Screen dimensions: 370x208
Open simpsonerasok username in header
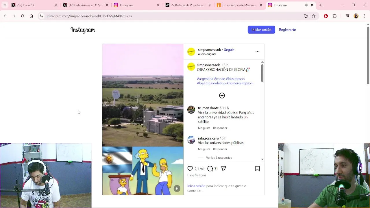209,50
